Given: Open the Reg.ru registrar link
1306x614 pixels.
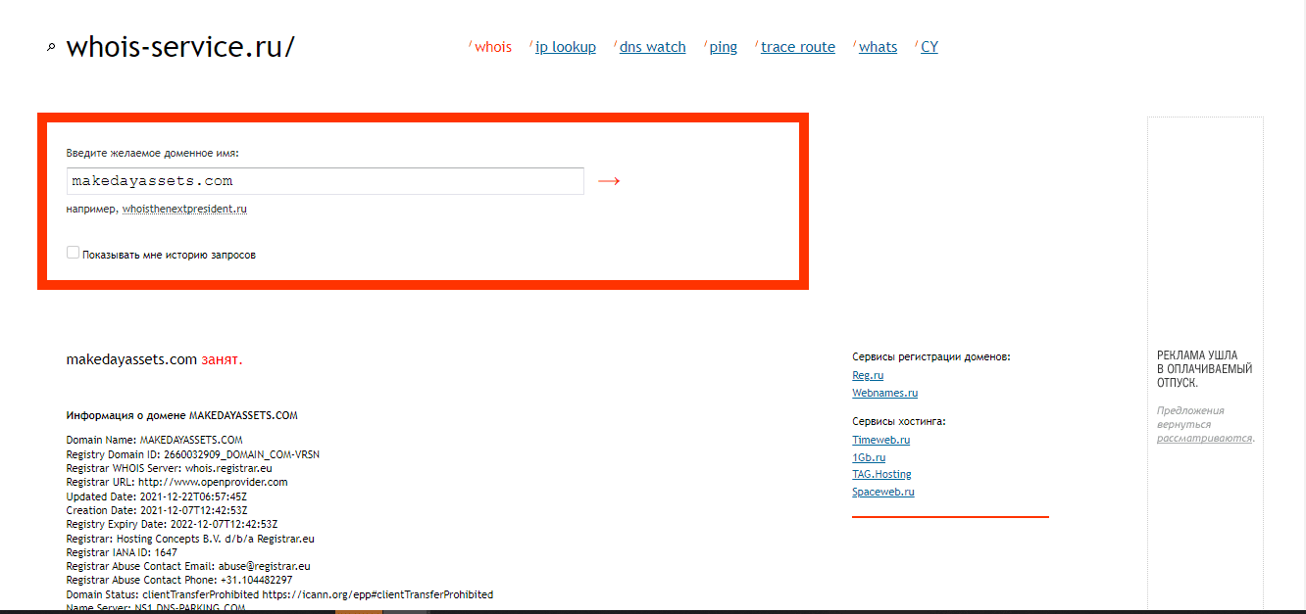Looking at the screenshot, I should click(x=868, y=376).
